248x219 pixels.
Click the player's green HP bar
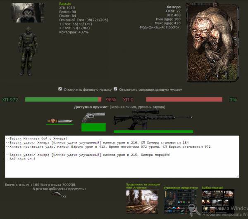point(62,100)
